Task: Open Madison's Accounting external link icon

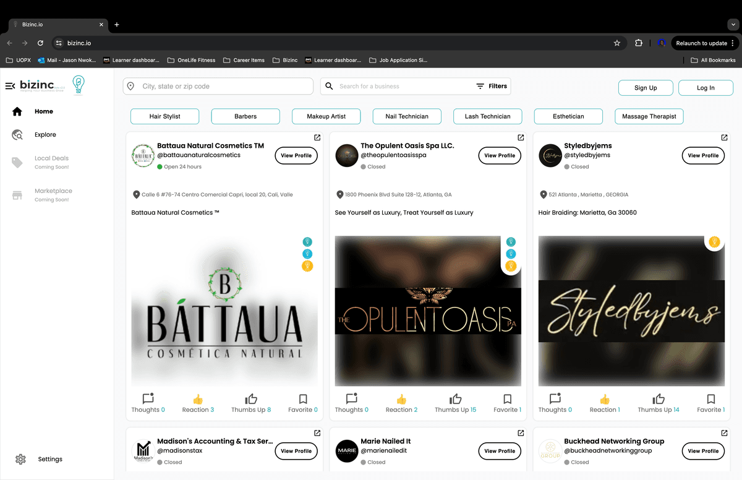Action: point(317,433)
